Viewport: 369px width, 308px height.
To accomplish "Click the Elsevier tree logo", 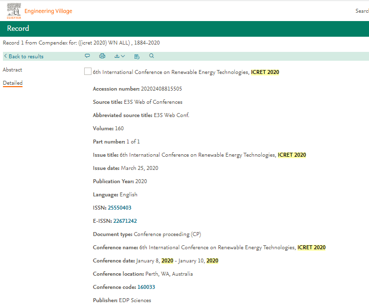I will pyautogui.click(x=14, y=11).
